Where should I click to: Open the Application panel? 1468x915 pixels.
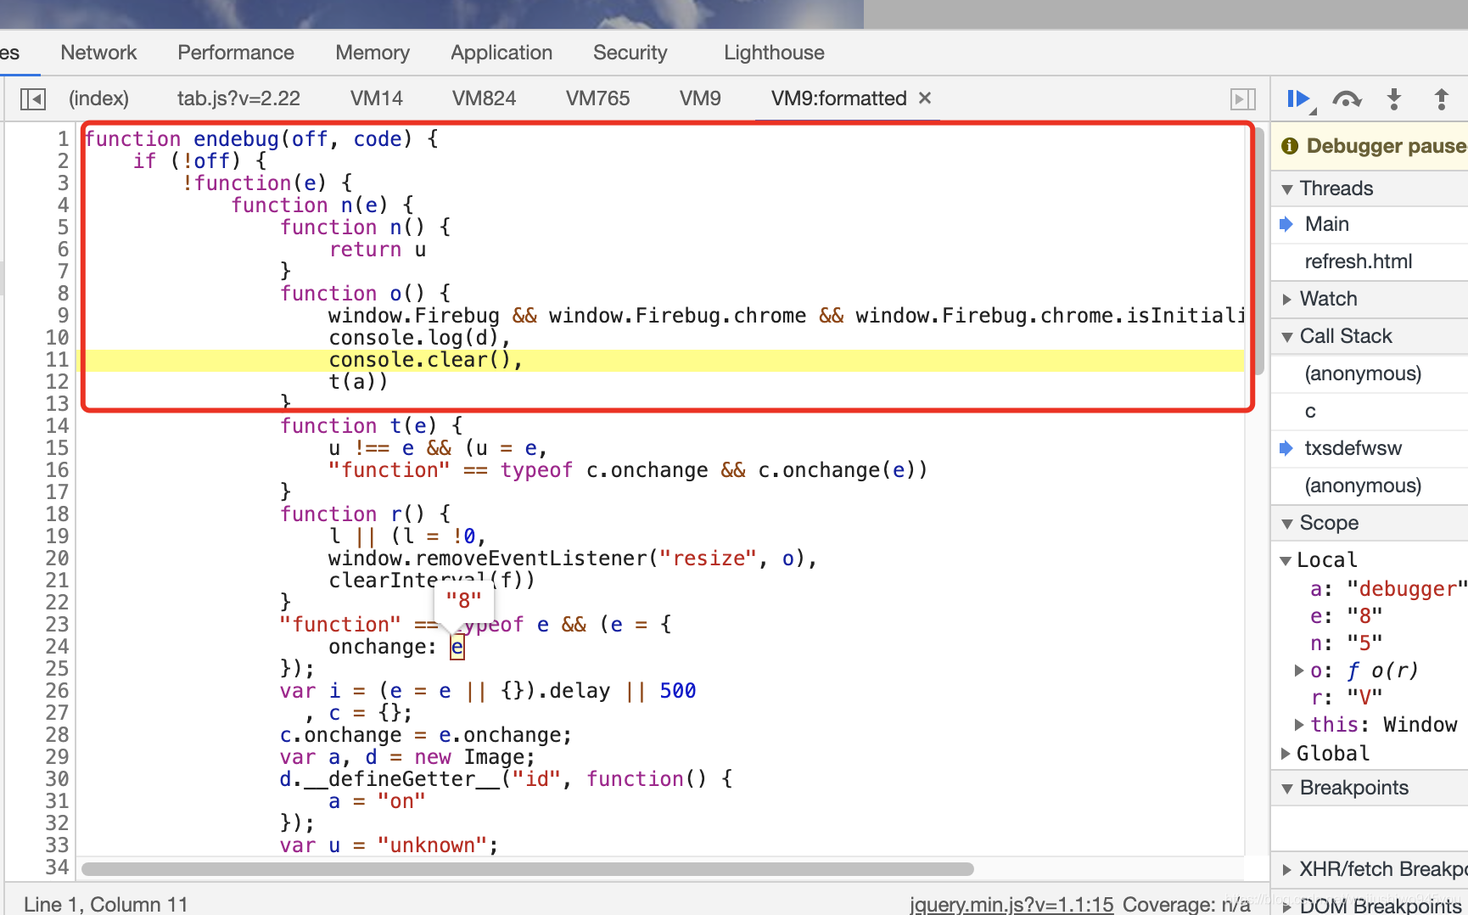(501, 53)
